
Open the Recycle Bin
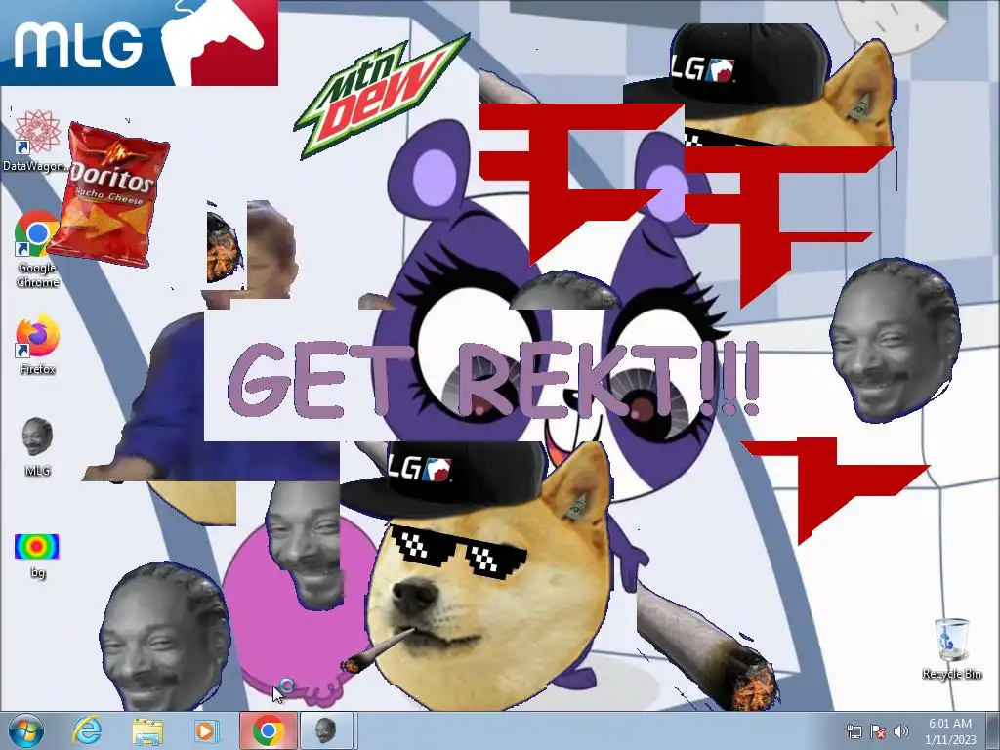951,648
